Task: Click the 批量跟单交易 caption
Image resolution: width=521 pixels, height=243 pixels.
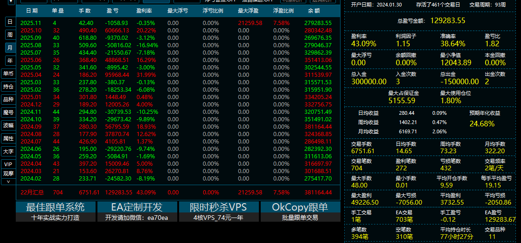Action: [300, 218]
